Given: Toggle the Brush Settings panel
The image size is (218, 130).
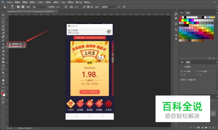Looking at the screenshot, I should (18, 7).
